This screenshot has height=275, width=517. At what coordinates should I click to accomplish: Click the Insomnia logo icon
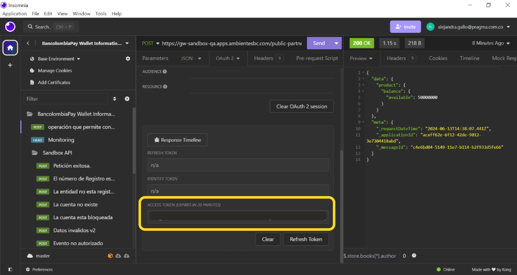point(10,27)
